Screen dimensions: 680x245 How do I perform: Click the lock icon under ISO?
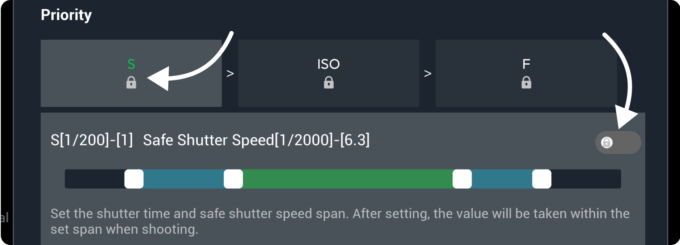[x=329, y=83]
